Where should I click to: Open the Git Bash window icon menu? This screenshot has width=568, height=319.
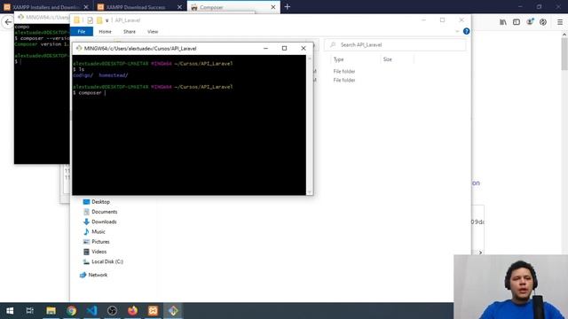(x=79, y=48)
